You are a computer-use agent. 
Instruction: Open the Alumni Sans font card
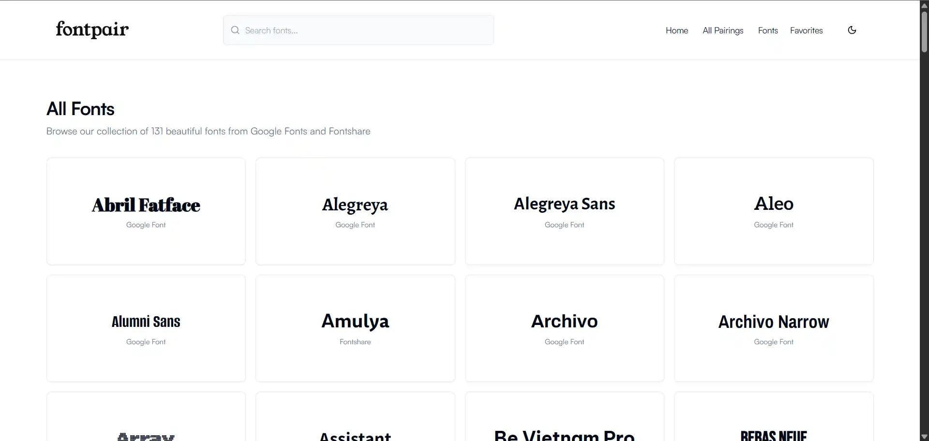tap(146, 328)
